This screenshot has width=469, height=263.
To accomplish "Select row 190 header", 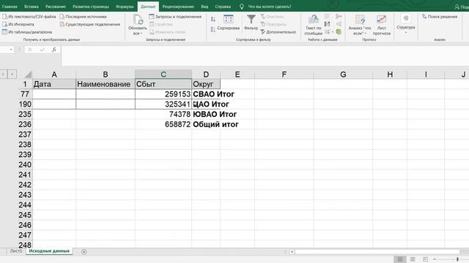I will tap(25, 104).
